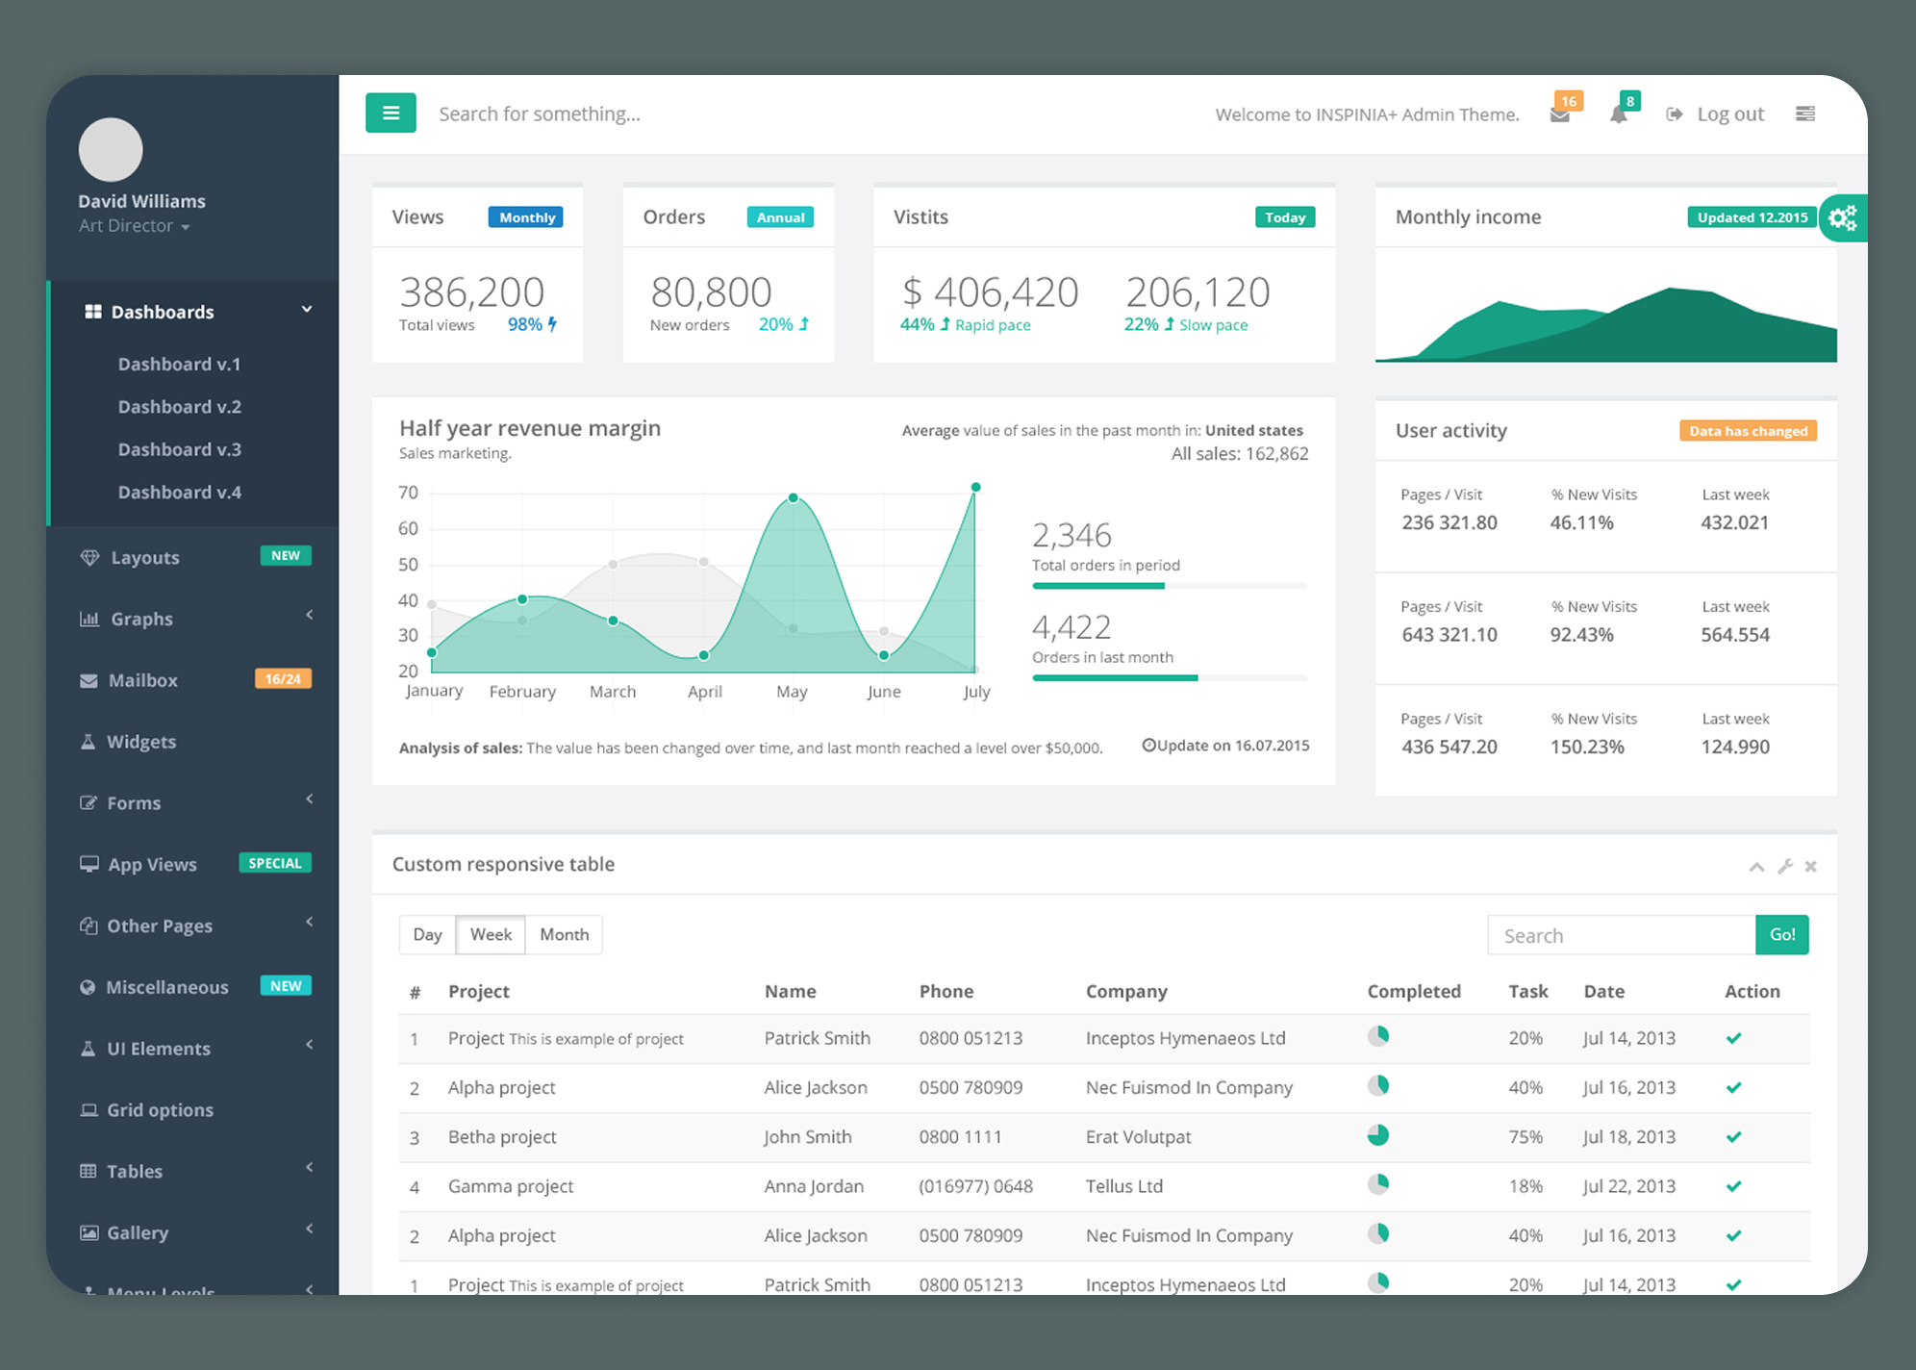
Task: Select the Week view toggle
Action: point(491,935)
